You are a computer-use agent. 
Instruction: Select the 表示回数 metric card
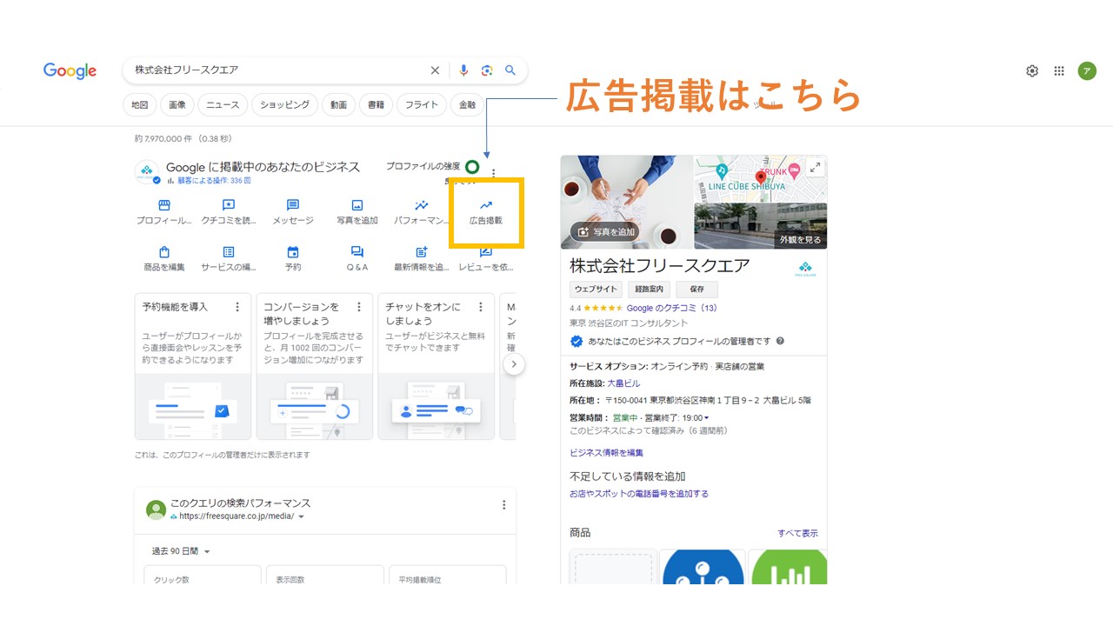click(x=325, y=575)
